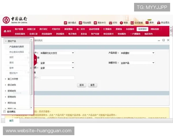Image resolution: width=173 pixels, height=138 pixels.
Task: Open the 中国银行北大支行 account dropdown
Action: point(57,53)
